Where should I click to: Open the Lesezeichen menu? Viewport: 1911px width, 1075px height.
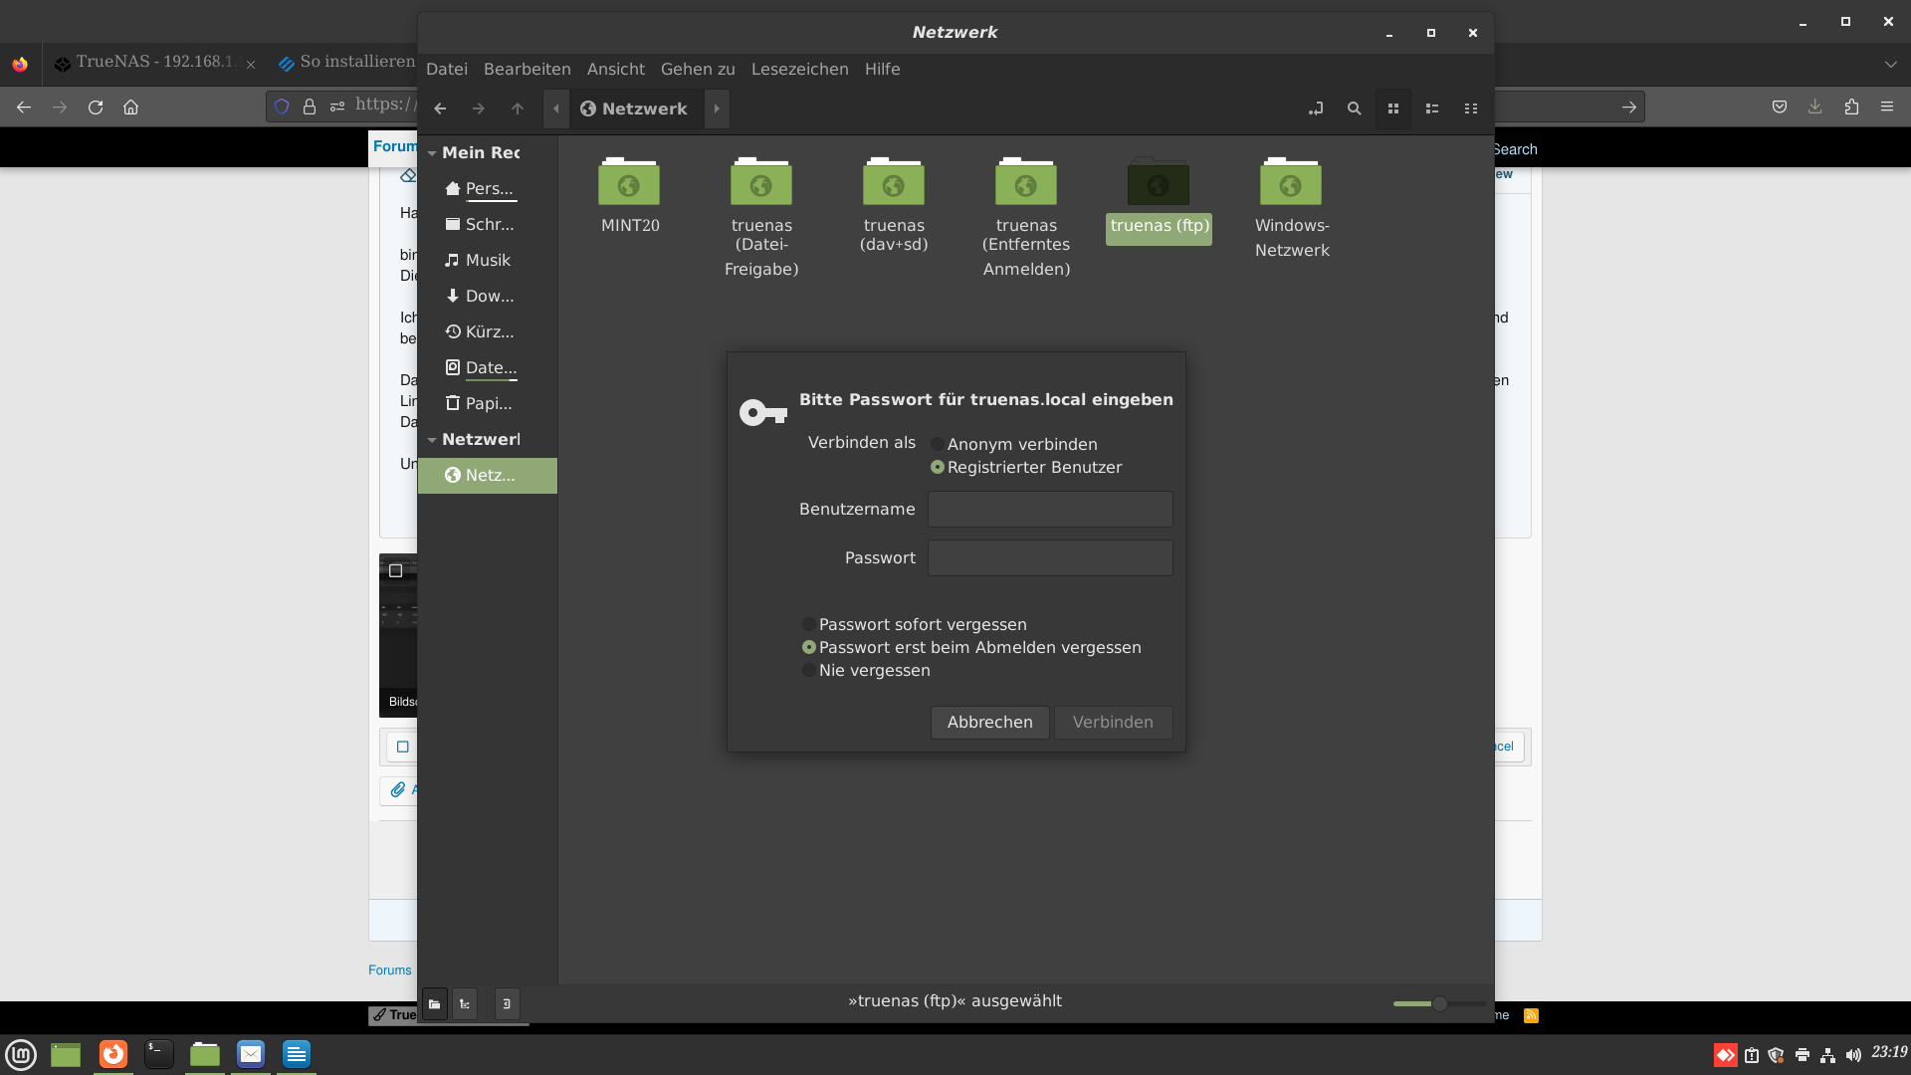[x=800, y=69]
